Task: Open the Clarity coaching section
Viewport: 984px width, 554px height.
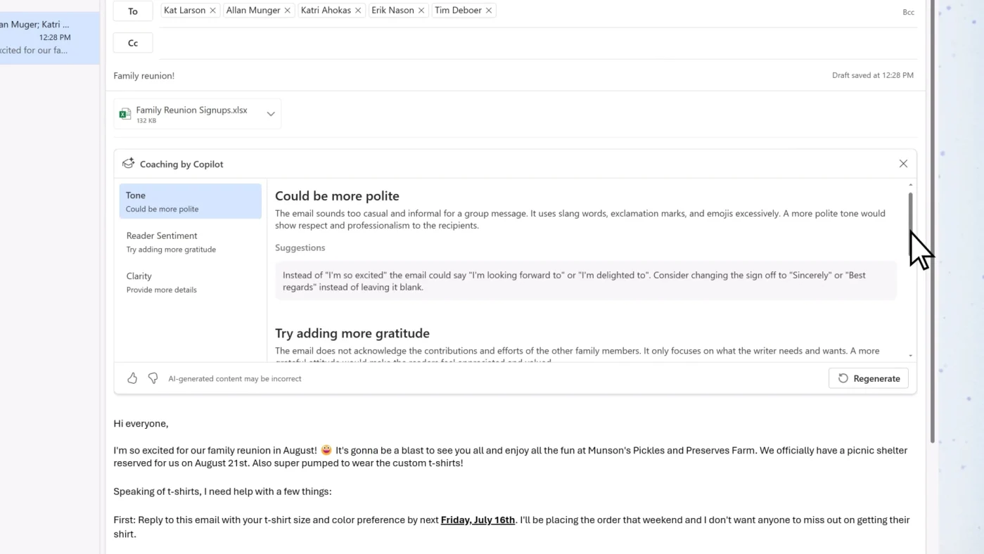Action: click(x=190, y=282)
